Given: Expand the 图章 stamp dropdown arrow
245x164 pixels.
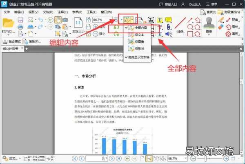Looking at the screenshot, I should (209, 35).
